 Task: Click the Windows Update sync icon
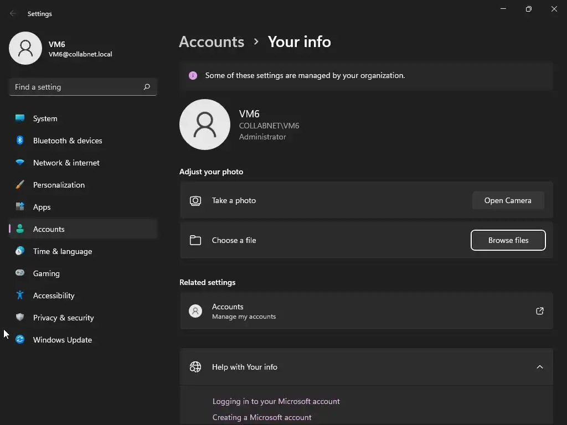click(x=20, y=340)
